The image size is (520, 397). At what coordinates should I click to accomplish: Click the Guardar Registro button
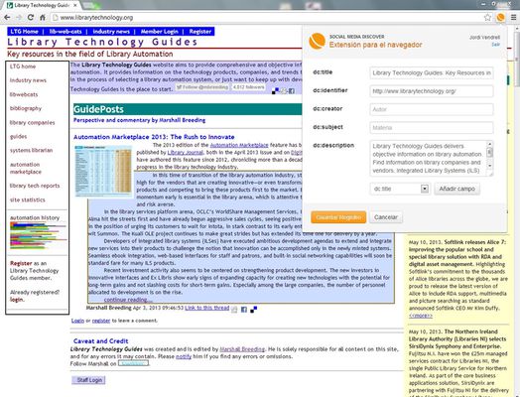tap(338, 217)
